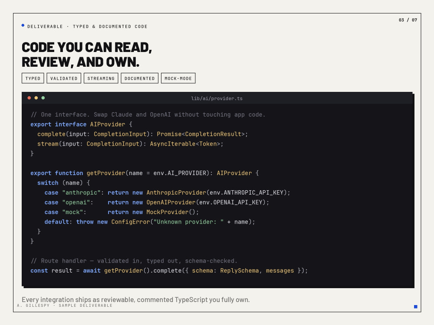
Task: Click env.OPENAI_API_KEY in the code
Action: [x=230, y=202]
